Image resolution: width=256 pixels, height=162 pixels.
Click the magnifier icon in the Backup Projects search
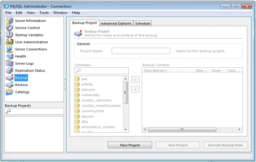[8, 111]
